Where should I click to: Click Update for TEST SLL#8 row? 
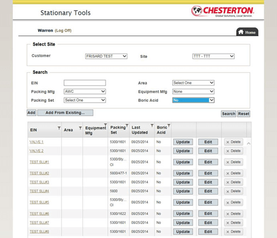[x=183, y=231]
